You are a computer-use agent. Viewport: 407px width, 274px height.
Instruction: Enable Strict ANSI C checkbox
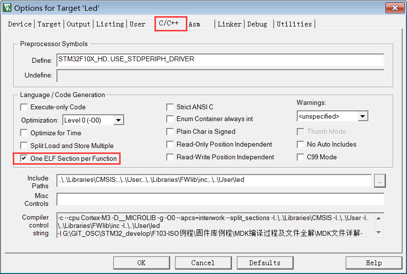170,107
